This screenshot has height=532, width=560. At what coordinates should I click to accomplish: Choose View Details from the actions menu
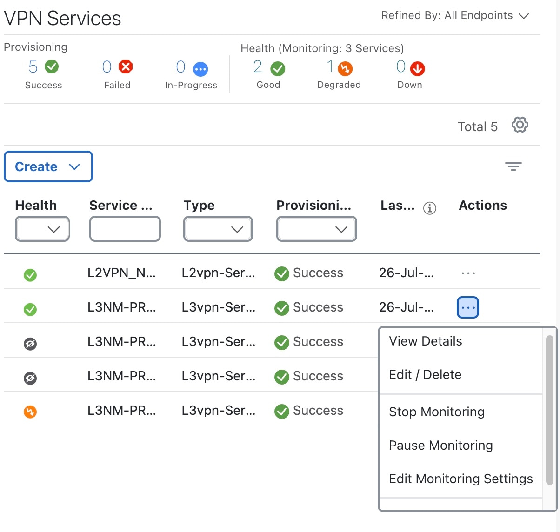click(425, 341)
